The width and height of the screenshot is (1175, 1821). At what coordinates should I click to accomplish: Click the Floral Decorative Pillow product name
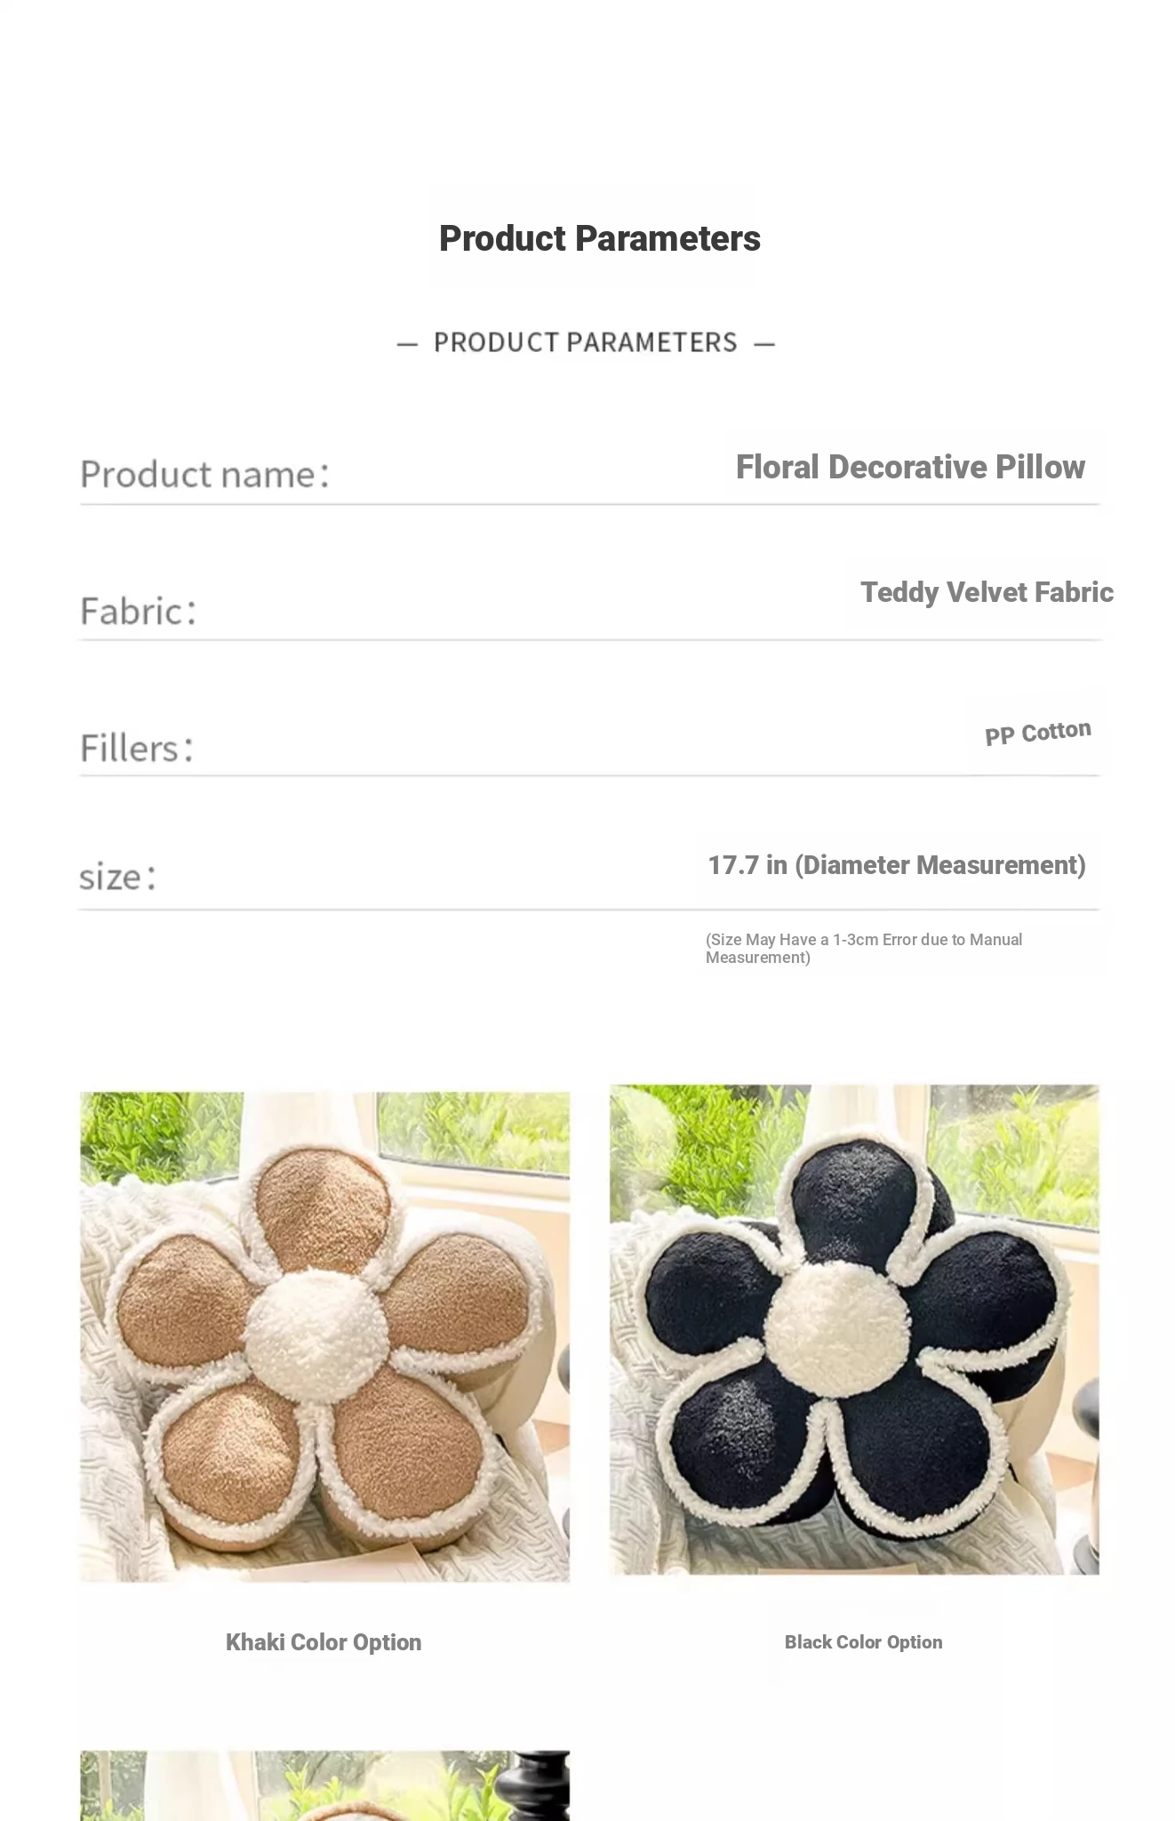910,467
